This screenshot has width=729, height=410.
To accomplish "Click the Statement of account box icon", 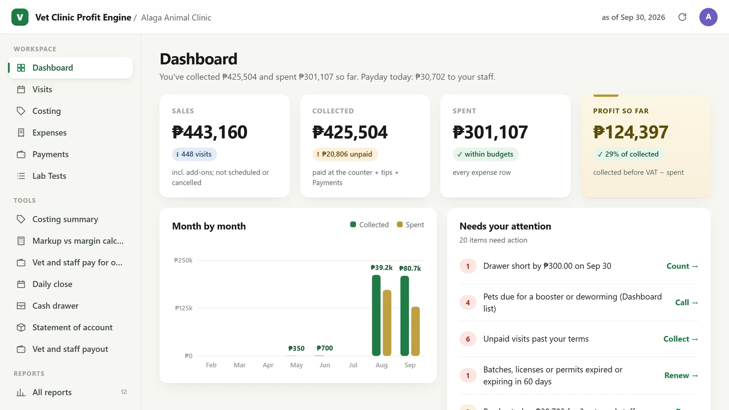I will click(x=21, y=327).
